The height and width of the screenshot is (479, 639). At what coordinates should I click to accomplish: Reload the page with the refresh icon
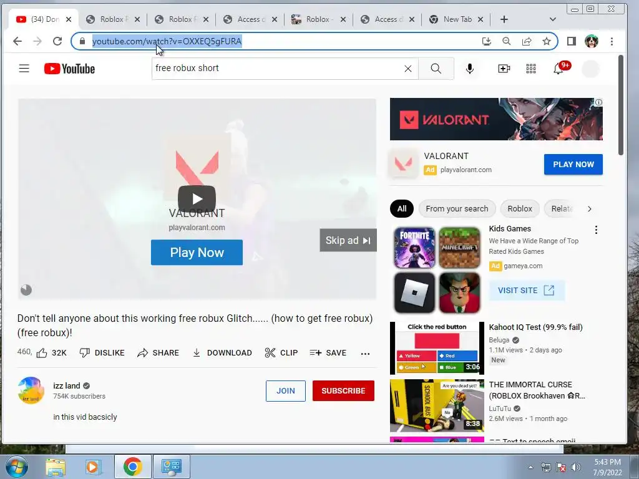[57, 41]
